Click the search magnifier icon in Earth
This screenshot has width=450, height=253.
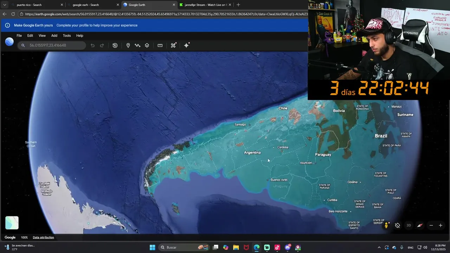(23, 45)
